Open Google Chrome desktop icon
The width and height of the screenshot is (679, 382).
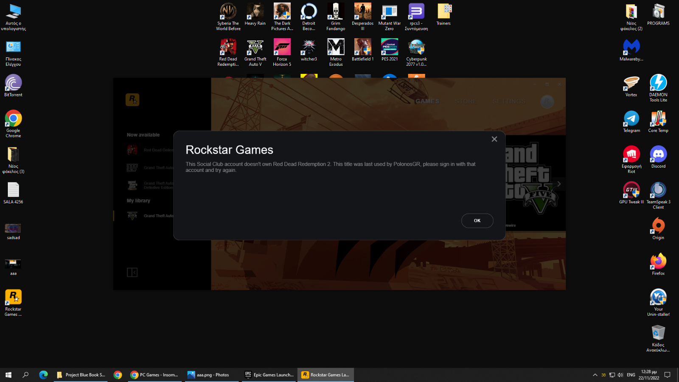[13, 124]
